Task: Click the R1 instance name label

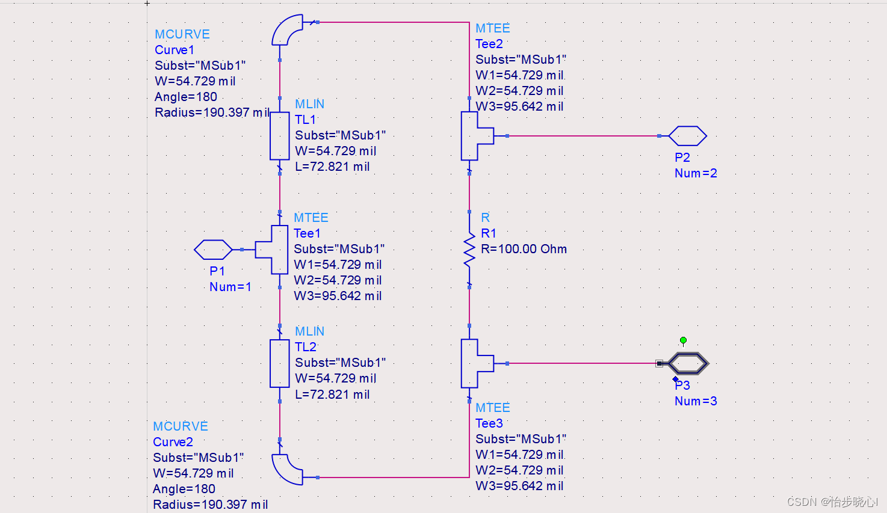Action: tap(489, 233)
